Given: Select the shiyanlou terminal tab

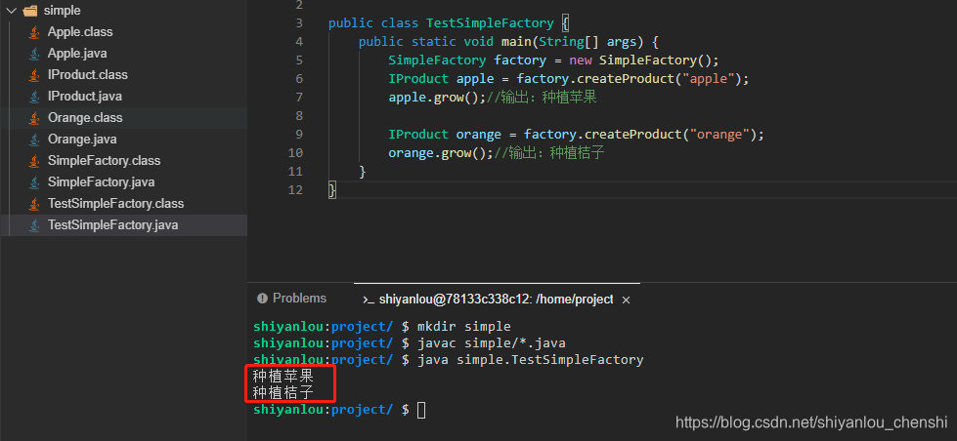Looking at the screenshot, I should click(496, 300).
